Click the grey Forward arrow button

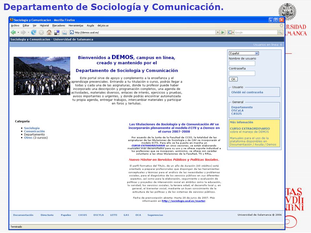(x=23, y=32)
